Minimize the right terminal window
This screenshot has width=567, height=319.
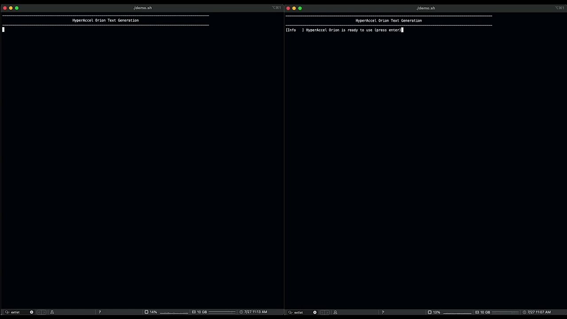point(294,8)
